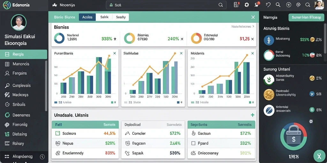Toggle the green legend square under Furani Btenis
327x163 pixels.
(112, 102)
